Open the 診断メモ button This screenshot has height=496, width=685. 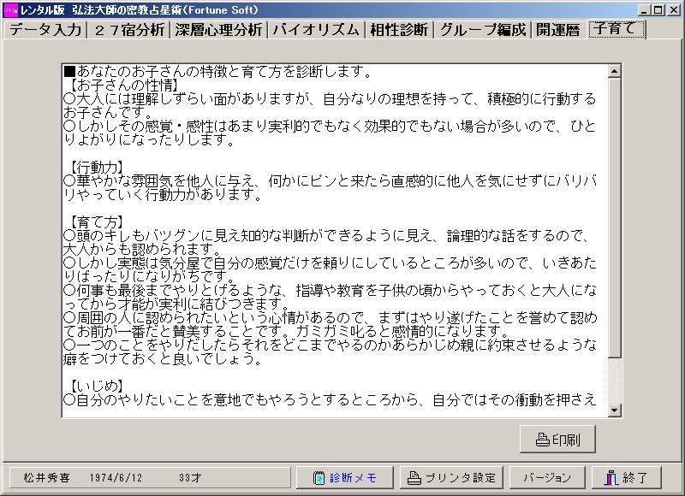coord(345,478)
